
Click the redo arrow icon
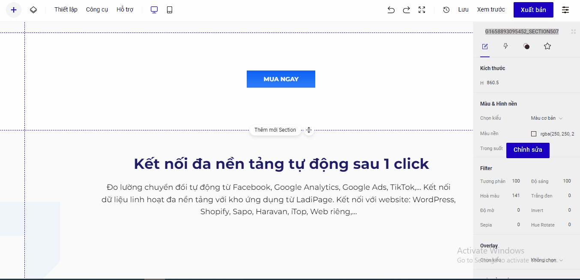click(407, 10)
